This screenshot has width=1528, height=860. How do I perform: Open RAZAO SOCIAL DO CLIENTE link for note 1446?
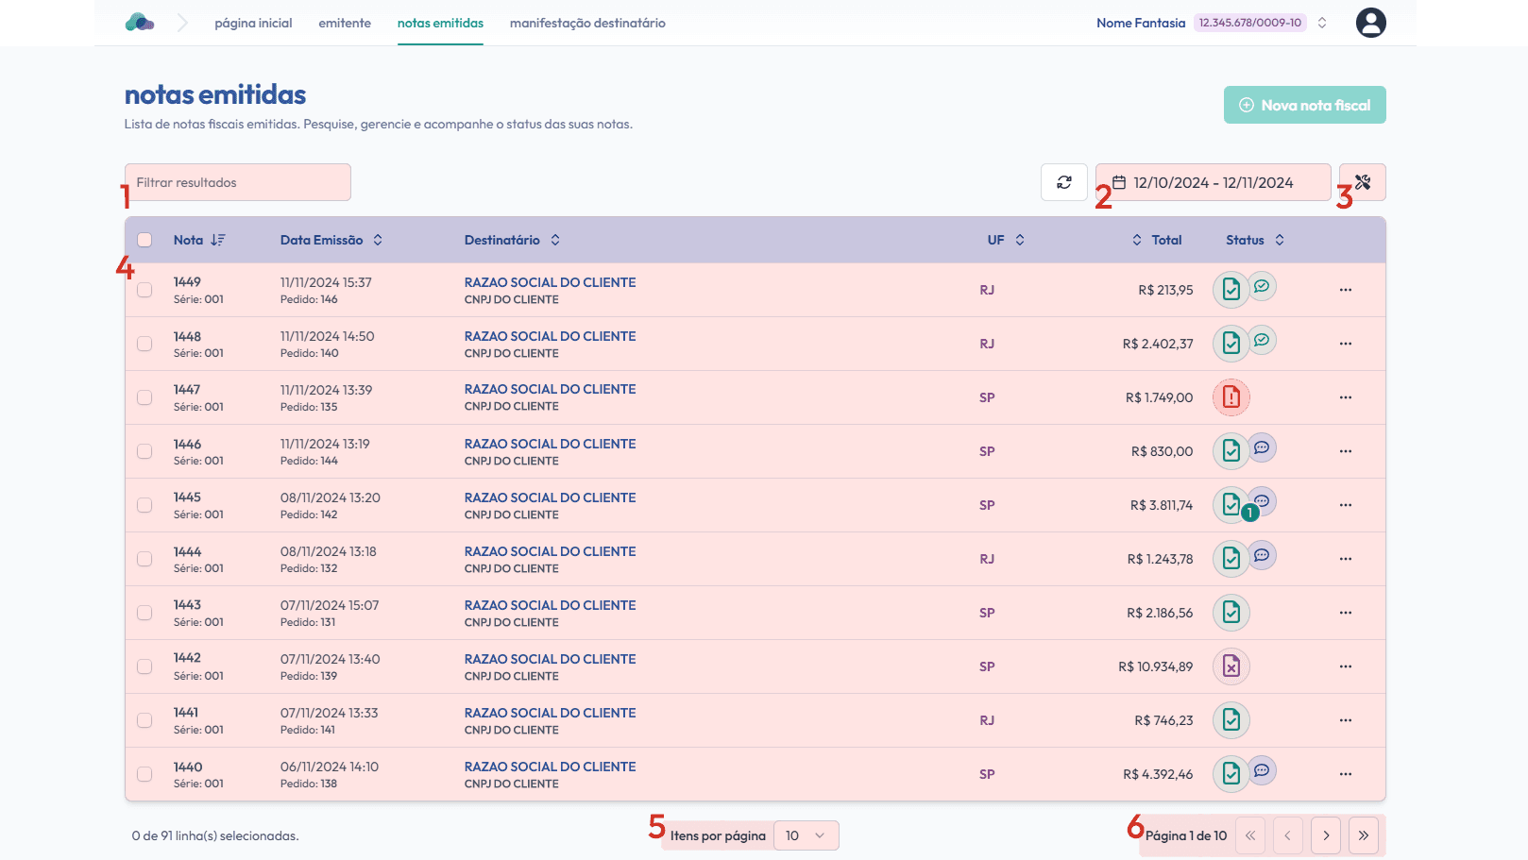[550, 444]
